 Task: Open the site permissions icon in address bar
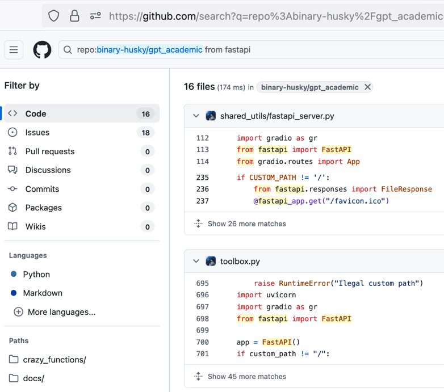95,16
